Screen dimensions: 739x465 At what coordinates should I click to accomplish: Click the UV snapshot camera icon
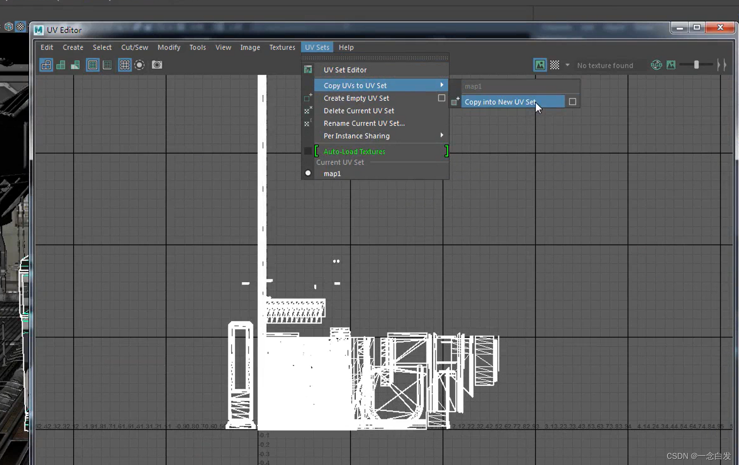click(157, 65)
